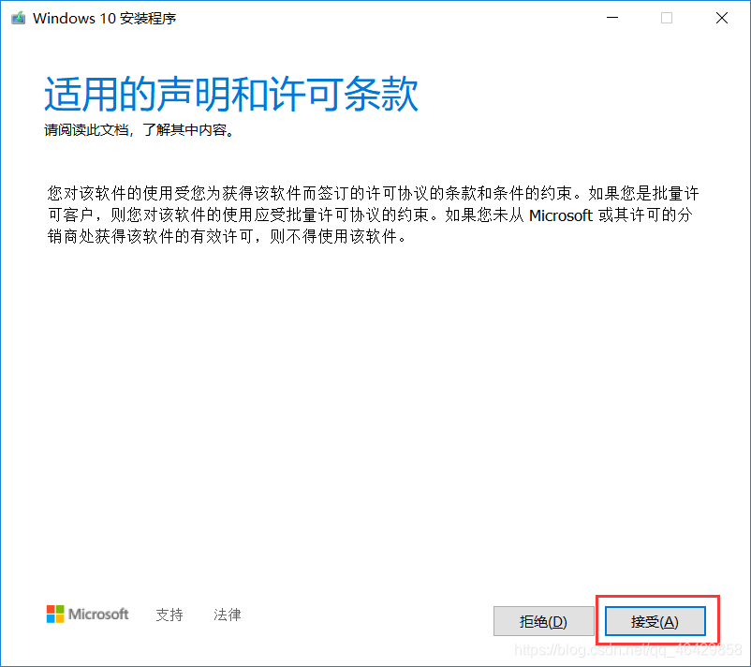Viewport: 751px width, 667px height.
Task: Click the disabled maximize window button
Action: click(667, 18)
